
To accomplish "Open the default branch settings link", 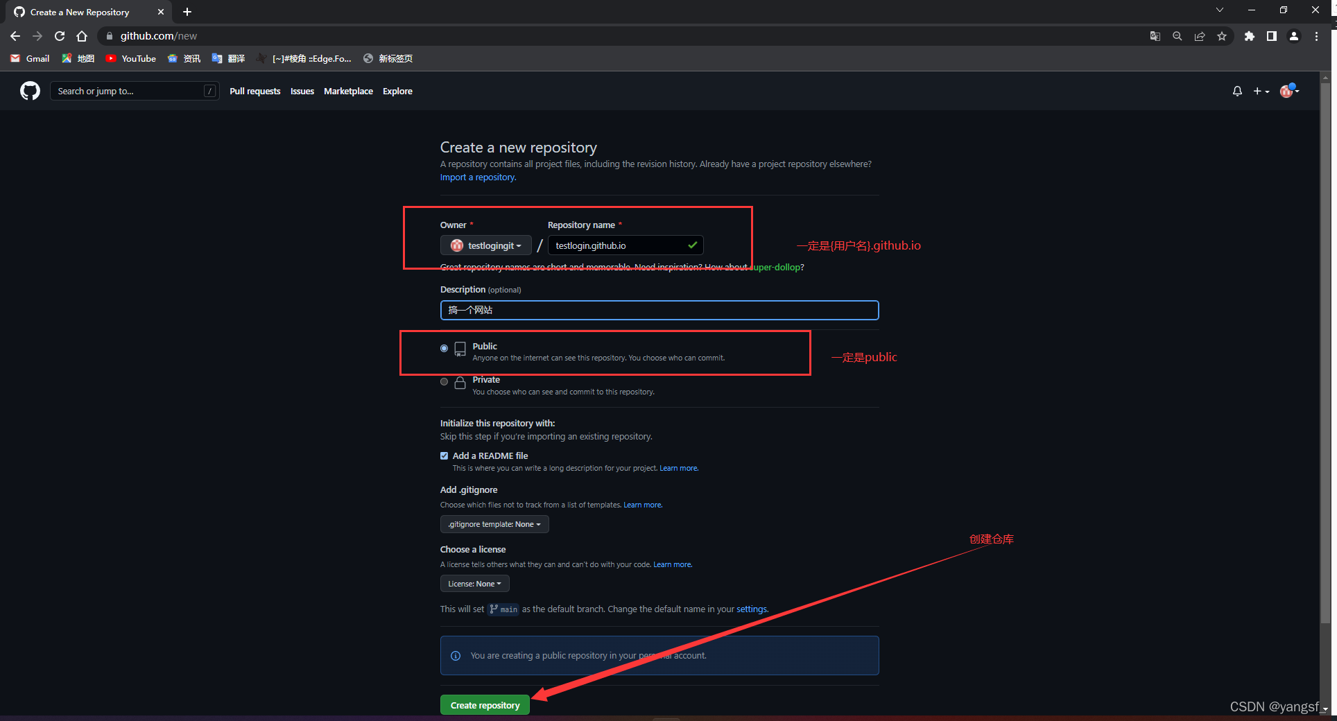I will [752, 609].
